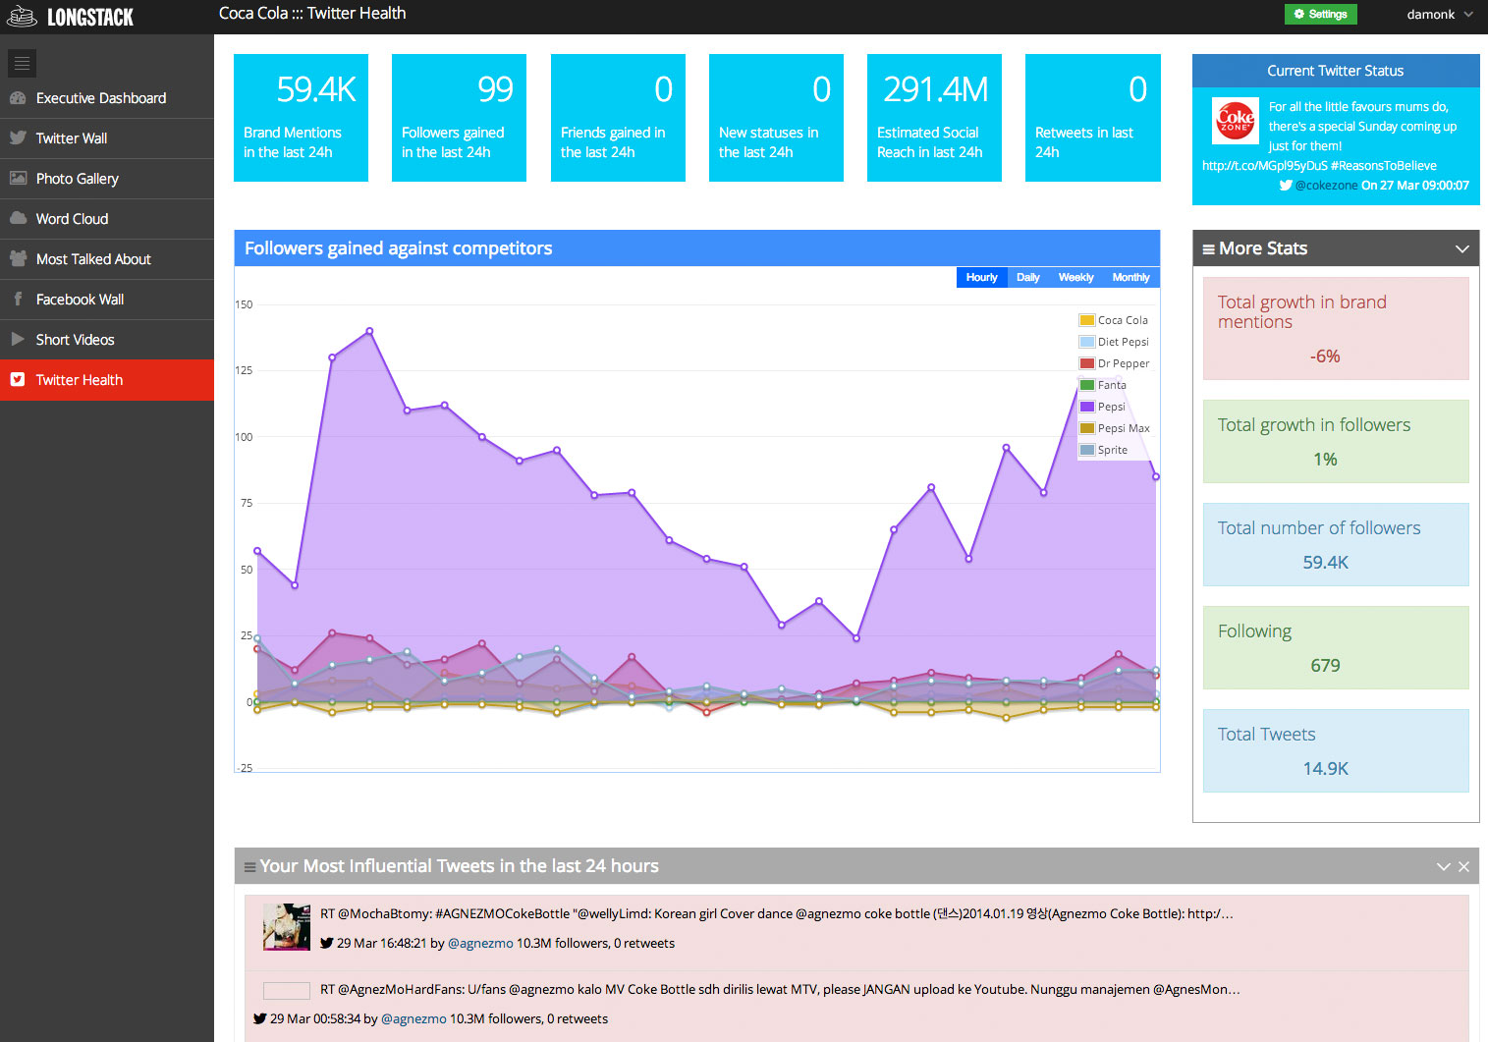Toggle Diet Pepsi series in legend
The image size is (1488, 1042).
coord(1114,342)
